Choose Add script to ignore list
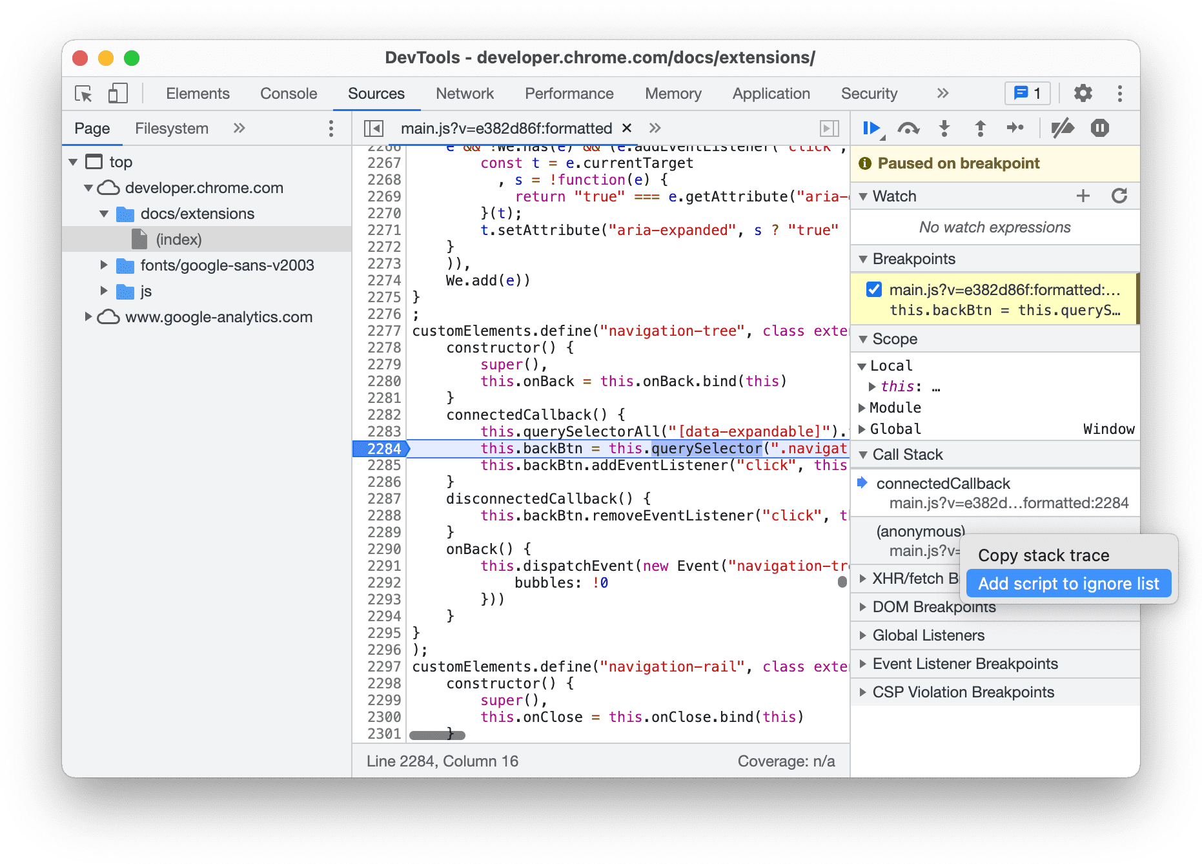Image resolution: width=1202 pixels, height=864 pixels. click(1068, 583)
